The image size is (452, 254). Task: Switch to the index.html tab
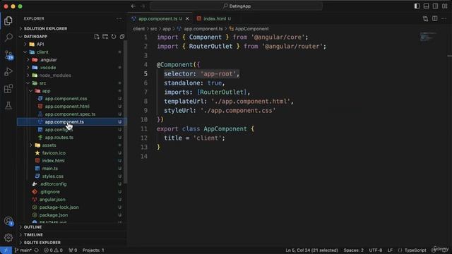pyautogui.click(x=214, y=19)
